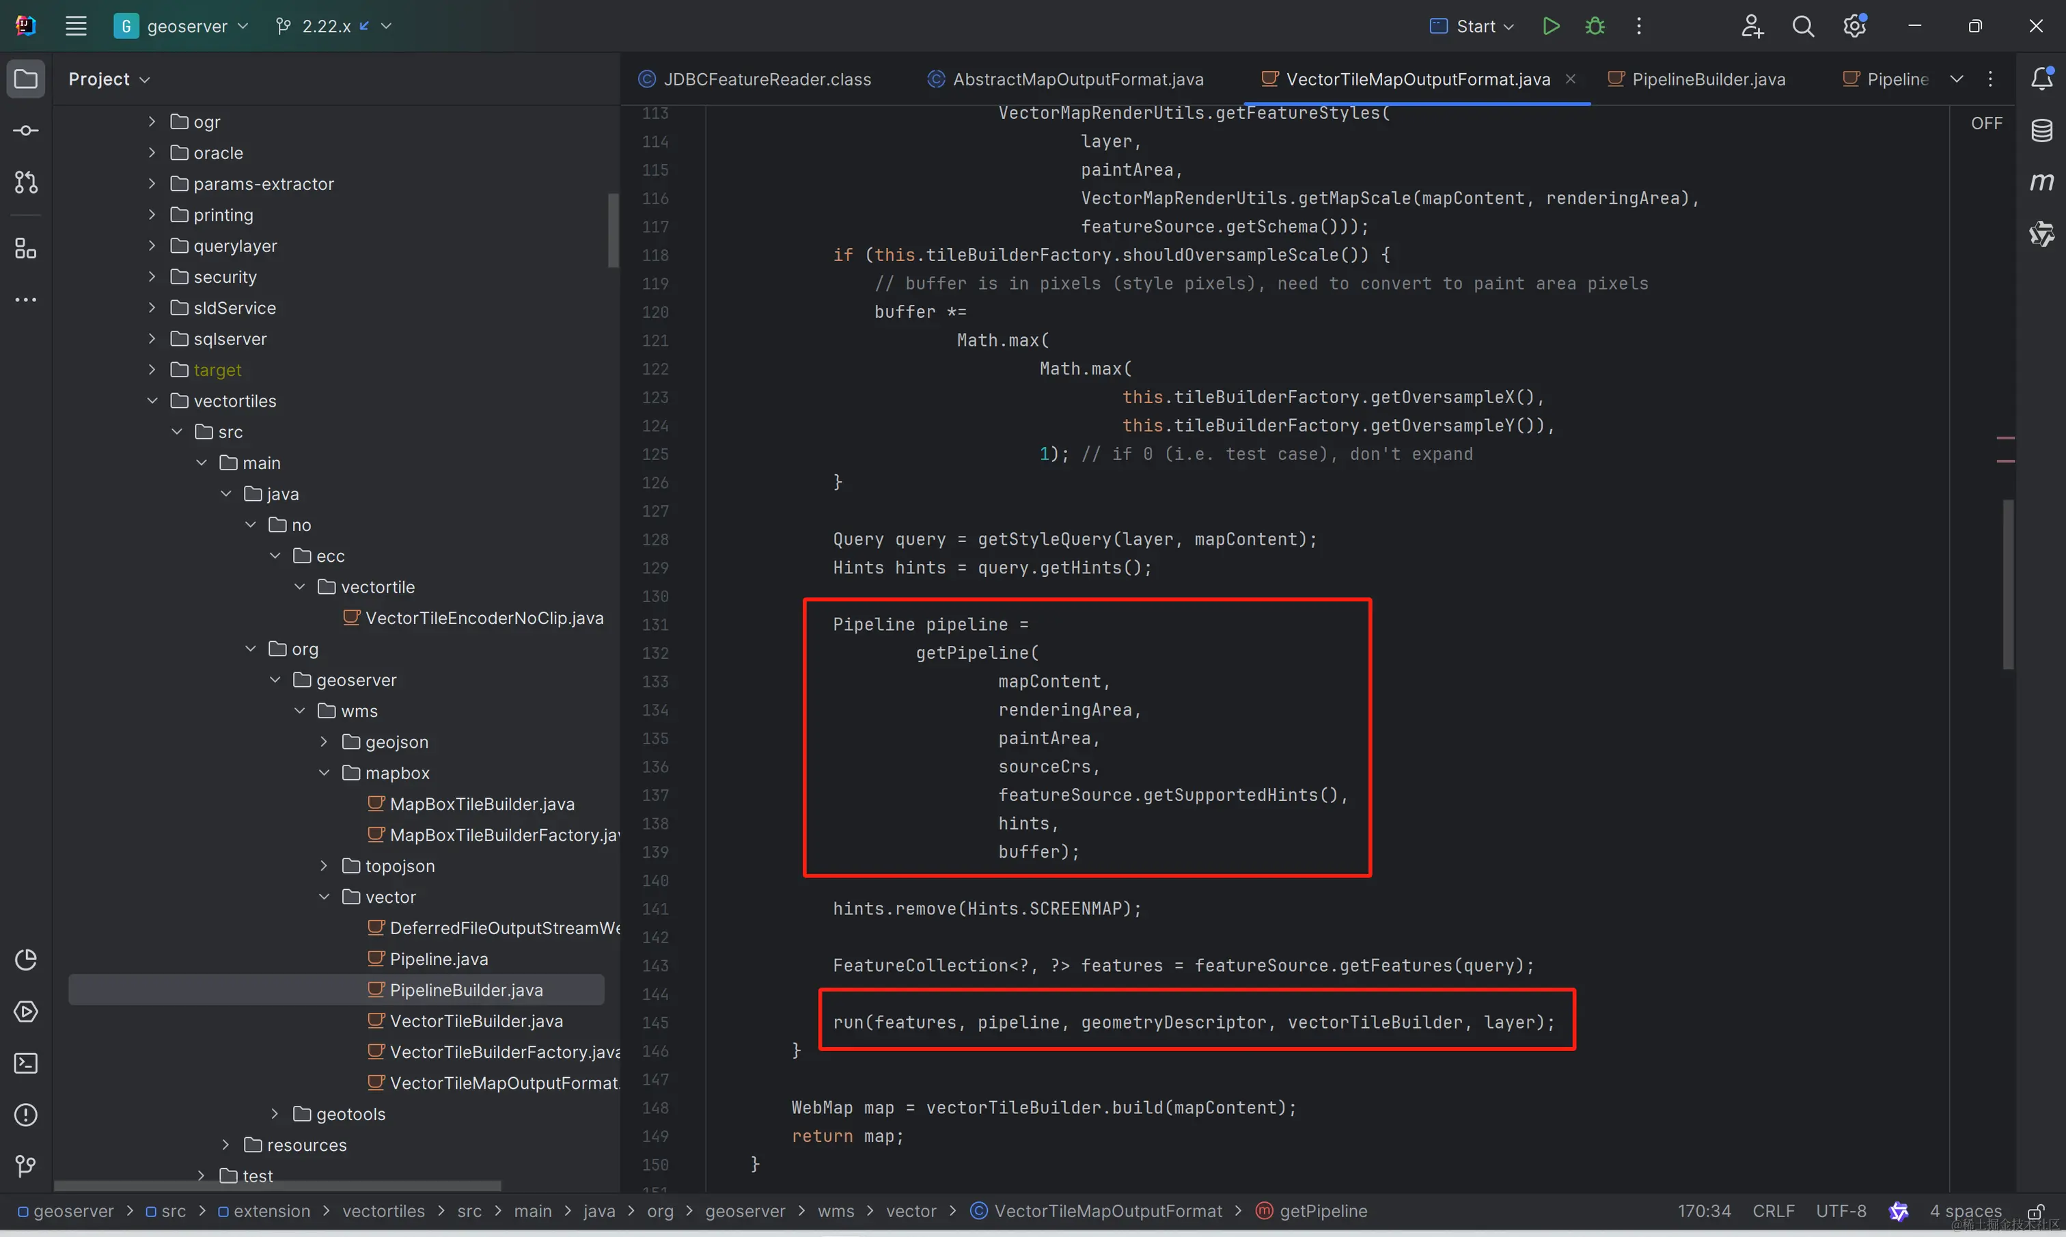Expand the ogr folder
2066x1237 pixels.
pyautogui.click(x=152, y=122)
